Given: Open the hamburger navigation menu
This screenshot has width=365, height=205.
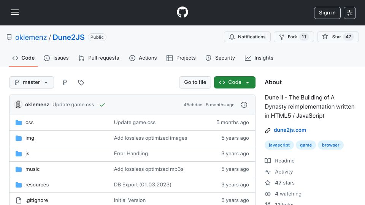Looking at the screenshot, I should pos(15,12).
